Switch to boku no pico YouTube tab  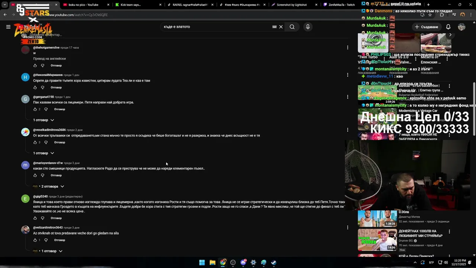pos(86,5)
